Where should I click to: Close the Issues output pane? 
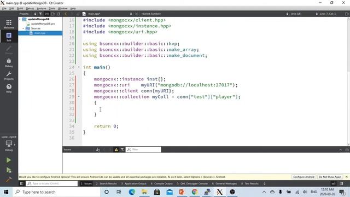[347, 149]
